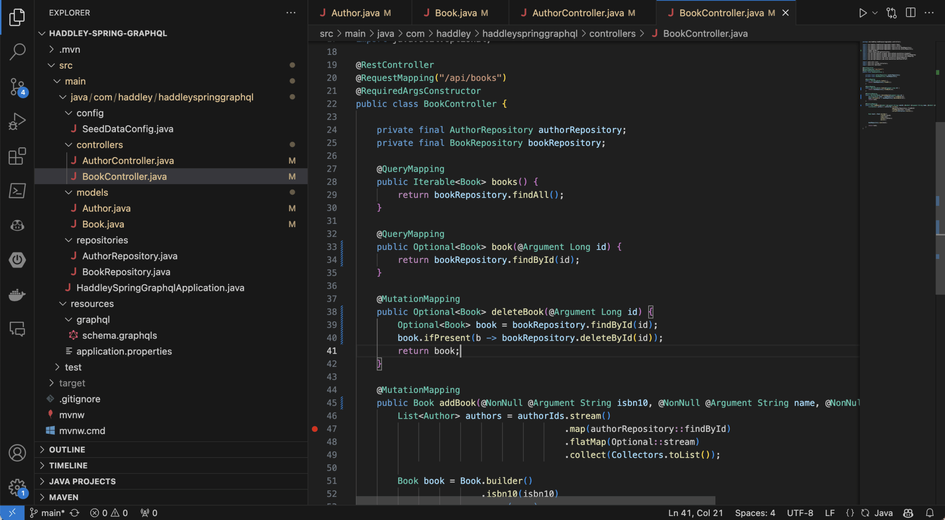Open the Manage gear settings icon
Screen dimensions: 945x520
17,488
